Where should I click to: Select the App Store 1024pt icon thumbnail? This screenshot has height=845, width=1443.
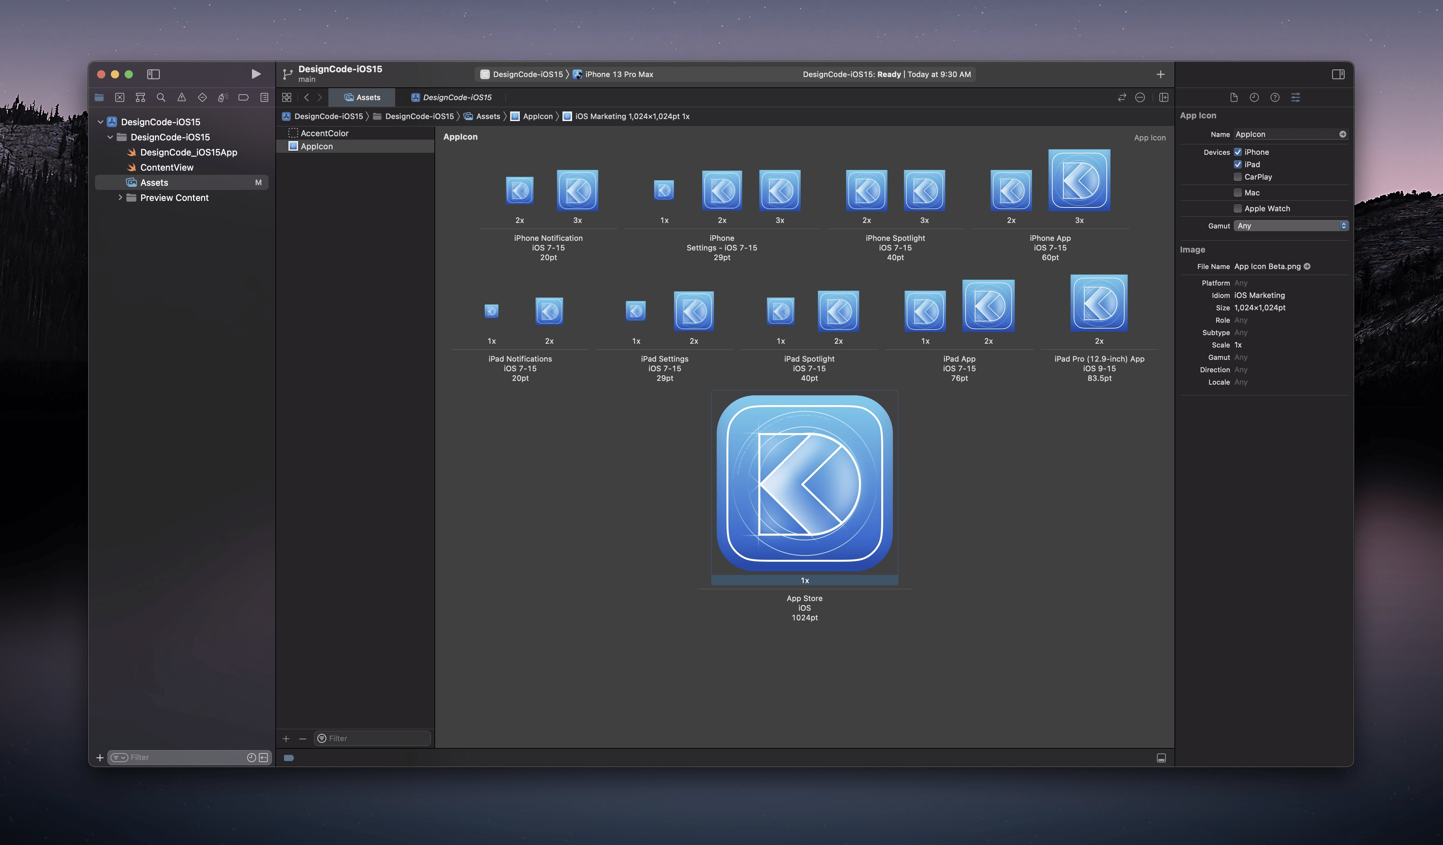click(x=804, y=483)
